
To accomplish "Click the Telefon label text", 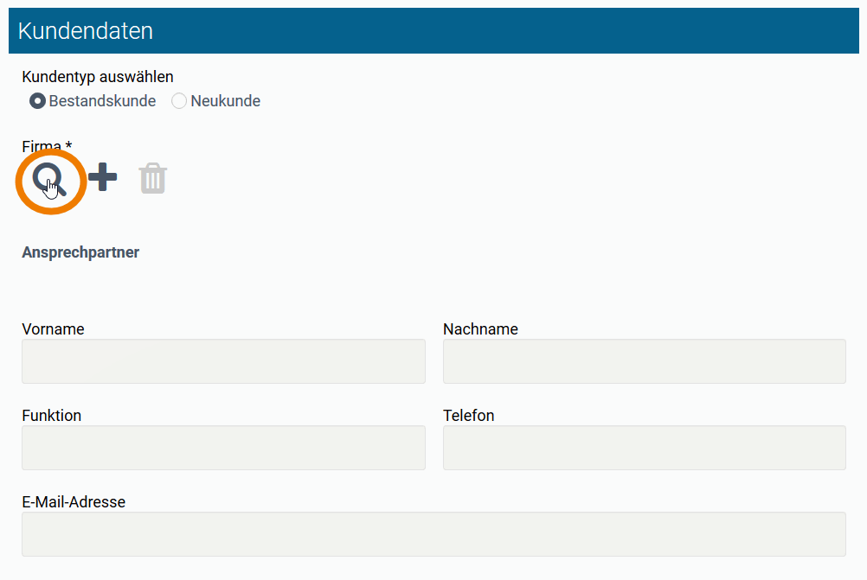I will (x=468, y=415).
